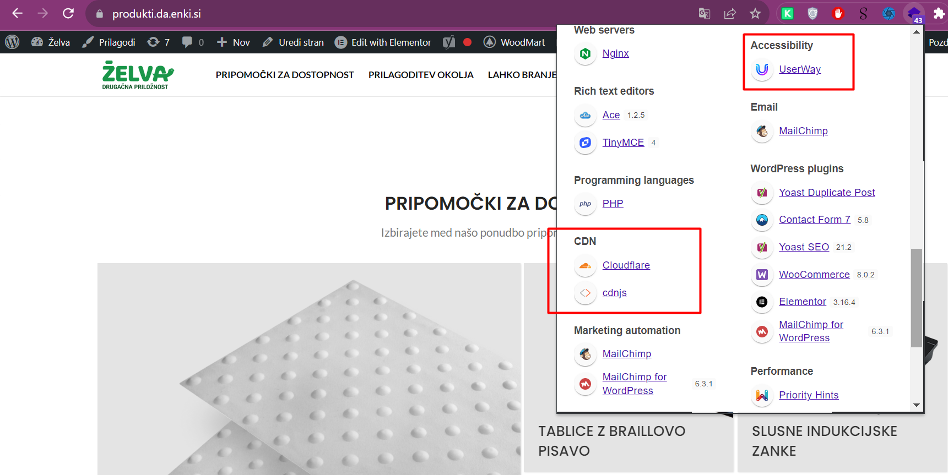Image resolution: width=948 pixels, height=475 pixels.
Task: Click the Elementor logo icon
Action: pos(762,302)
